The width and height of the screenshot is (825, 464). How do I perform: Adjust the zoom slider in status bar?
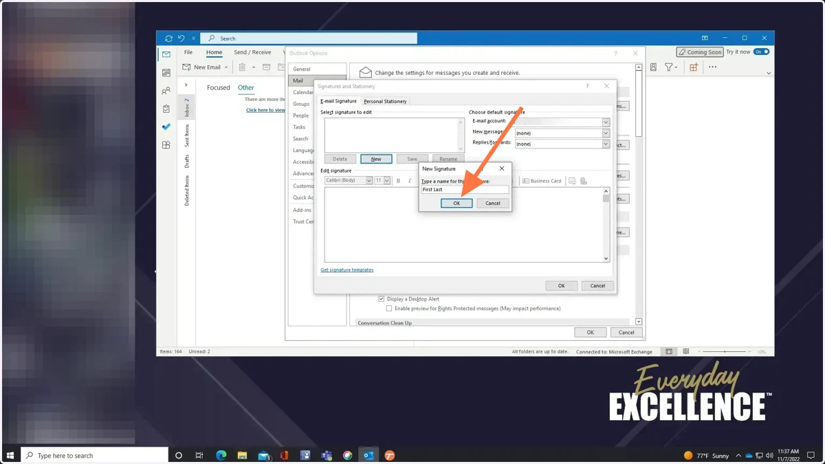click(725, 351)
